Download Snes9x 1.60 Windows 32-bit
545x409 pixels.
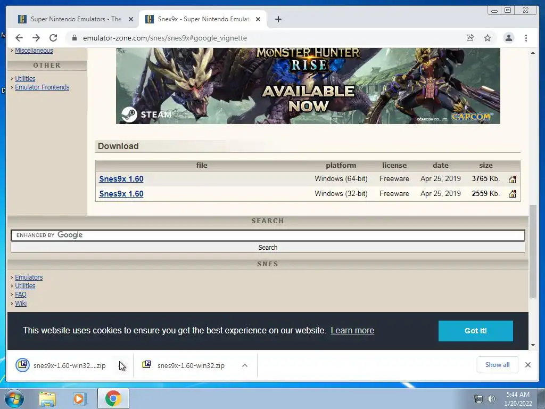[121, 194]
